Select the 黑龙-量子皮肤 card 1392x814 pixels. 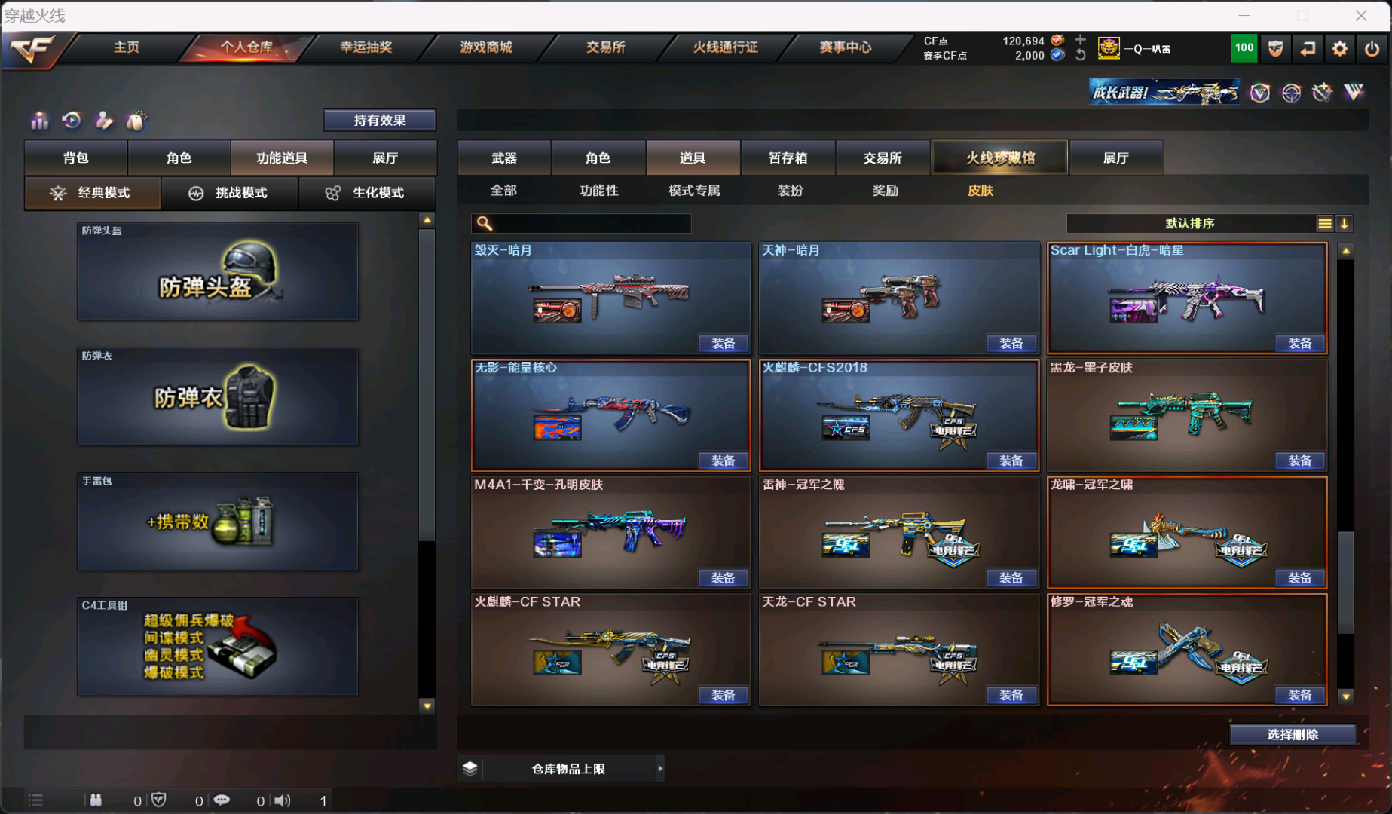(1187, 415)
